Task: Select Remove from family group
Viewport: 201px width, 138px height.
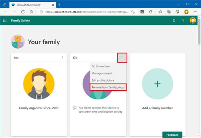Action: coord(108,87)
